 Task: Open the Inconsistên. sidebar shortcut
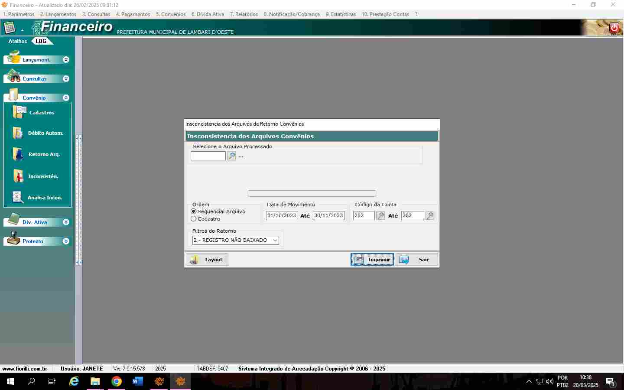coord(18,176)
